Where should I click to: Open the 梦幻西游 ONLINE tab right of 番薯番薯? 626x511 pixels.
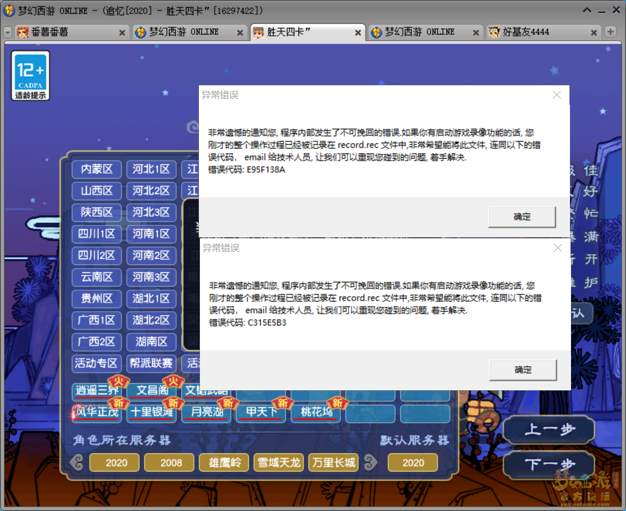click(189, 32)
